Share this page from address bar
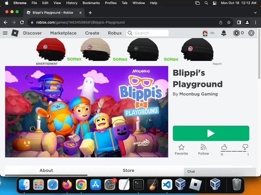This screenshot has width=261, height=195. 221,22
